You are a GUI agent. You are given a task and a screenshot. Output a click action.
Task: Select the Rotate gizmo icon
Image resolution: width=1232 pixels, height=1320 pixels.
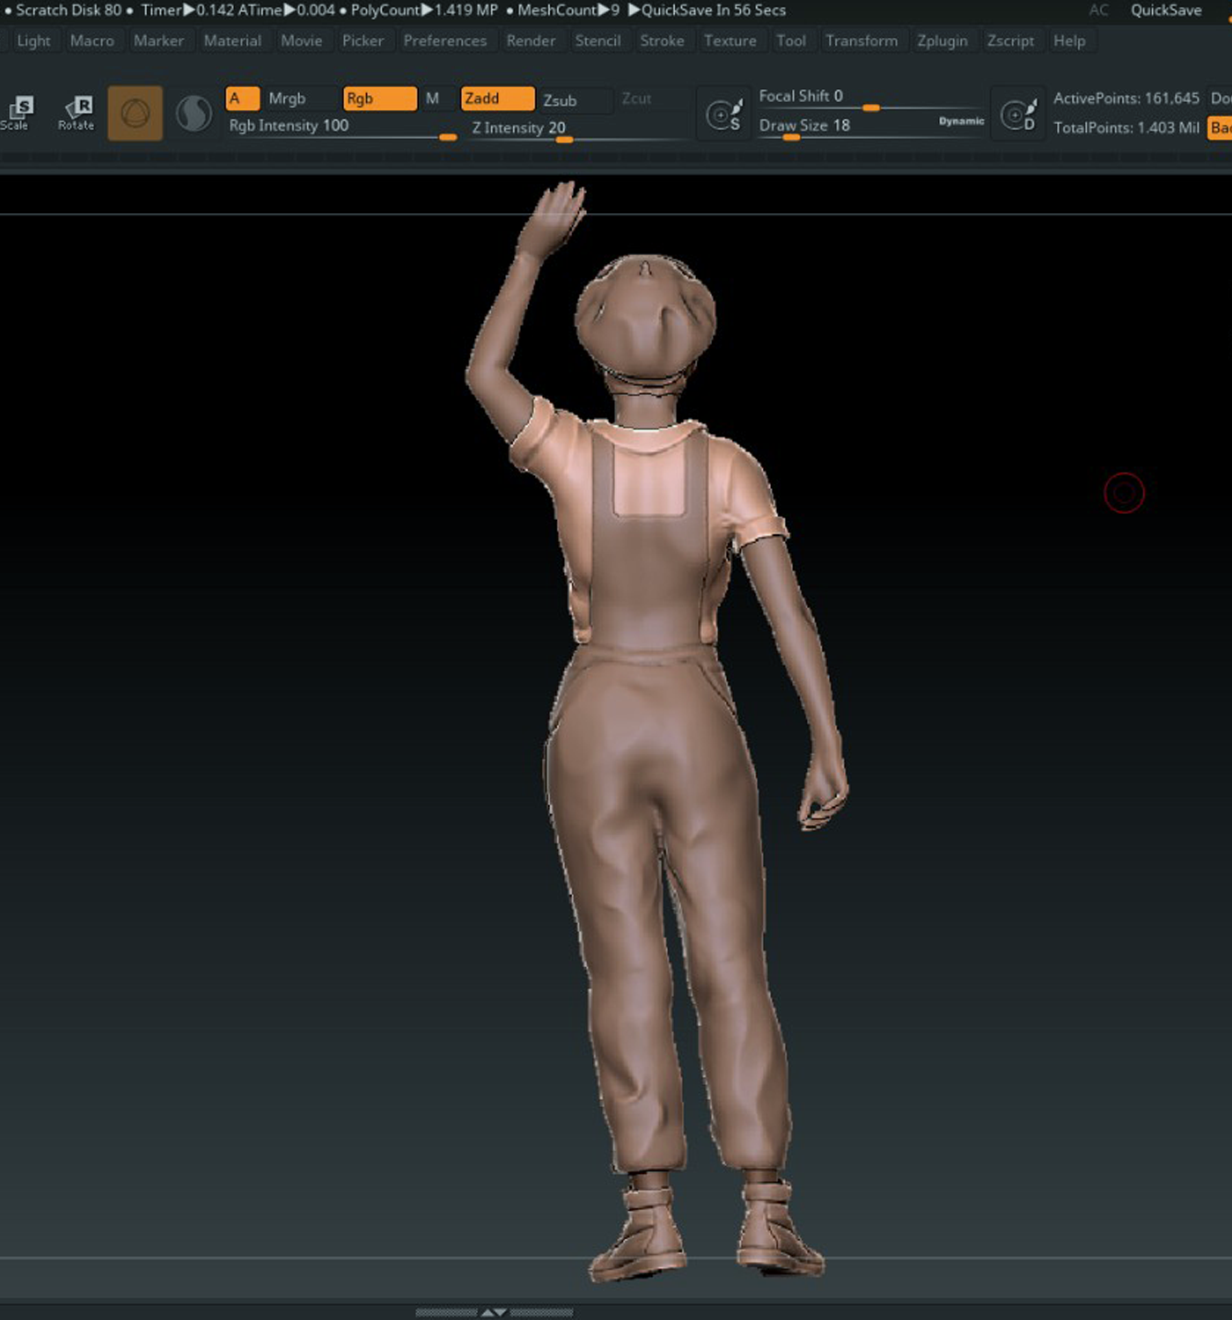76,113
